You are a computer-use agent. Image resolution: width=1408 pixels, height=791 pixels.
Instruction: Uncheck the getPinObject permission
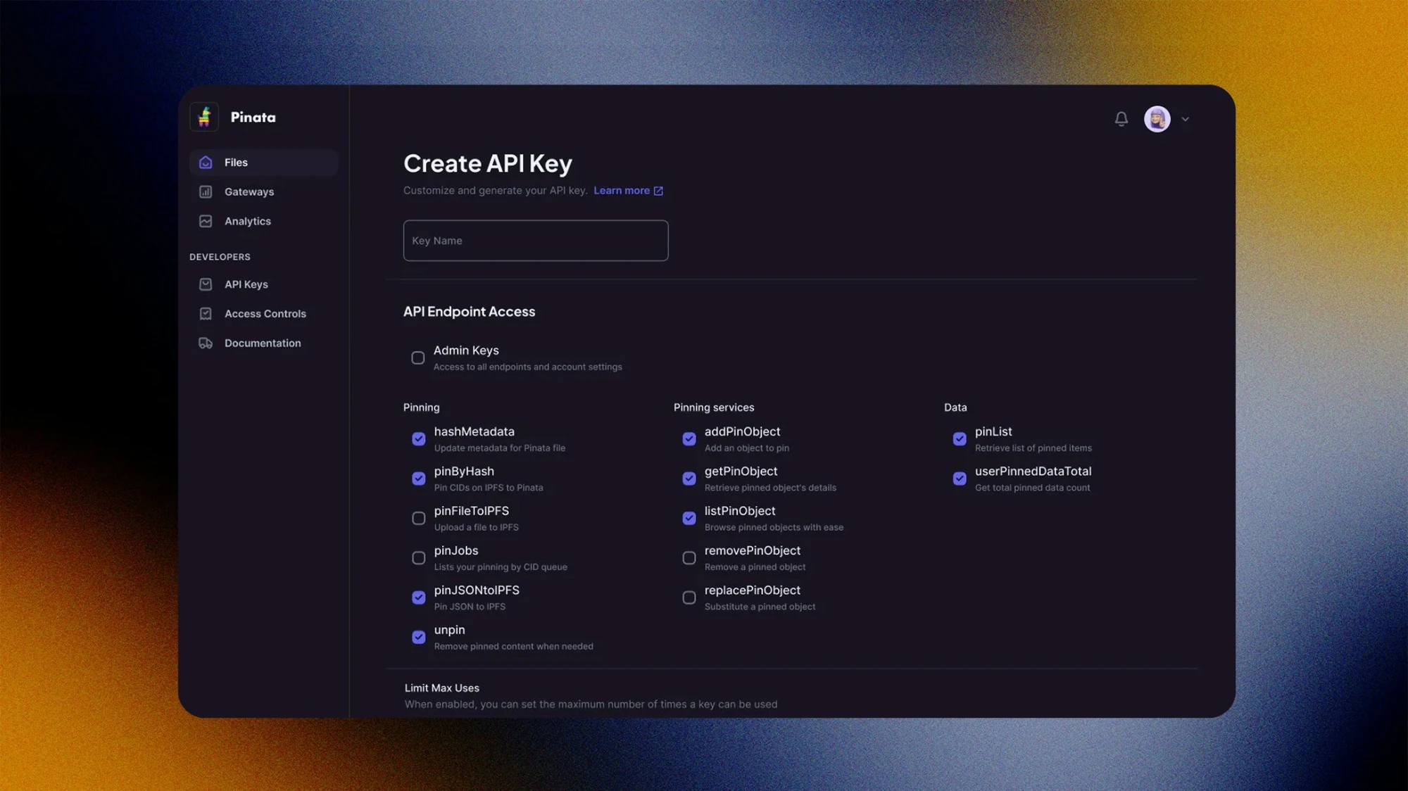point(689,479)
